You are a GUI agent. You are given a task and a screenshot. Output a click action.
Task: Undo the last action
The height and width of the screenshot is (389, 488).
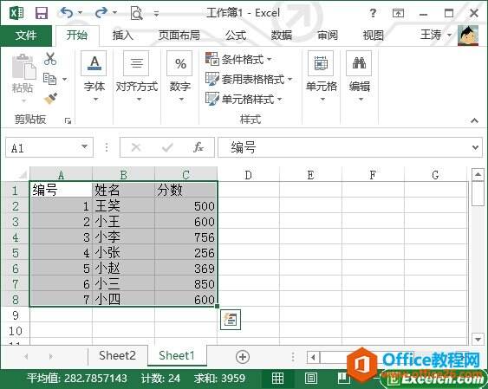67,13
